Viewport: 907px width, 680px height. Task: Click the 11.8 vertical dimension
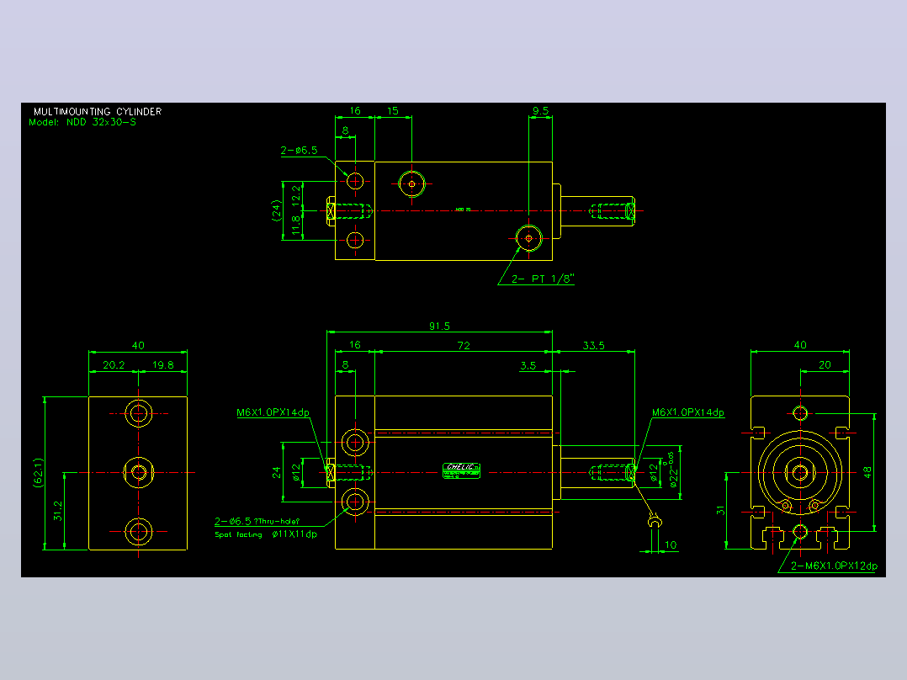click(x=296, y=225)
